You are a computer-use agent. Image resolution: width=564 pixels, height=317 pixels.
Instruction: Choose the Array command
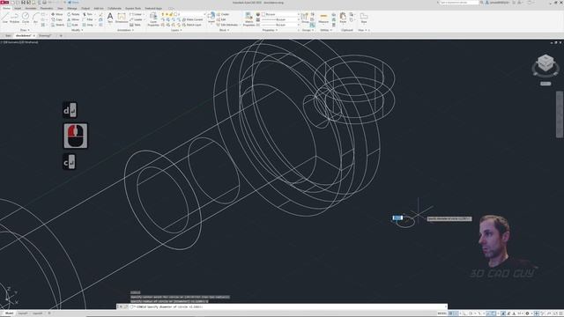pyautogui.click(x=88, y=25)
